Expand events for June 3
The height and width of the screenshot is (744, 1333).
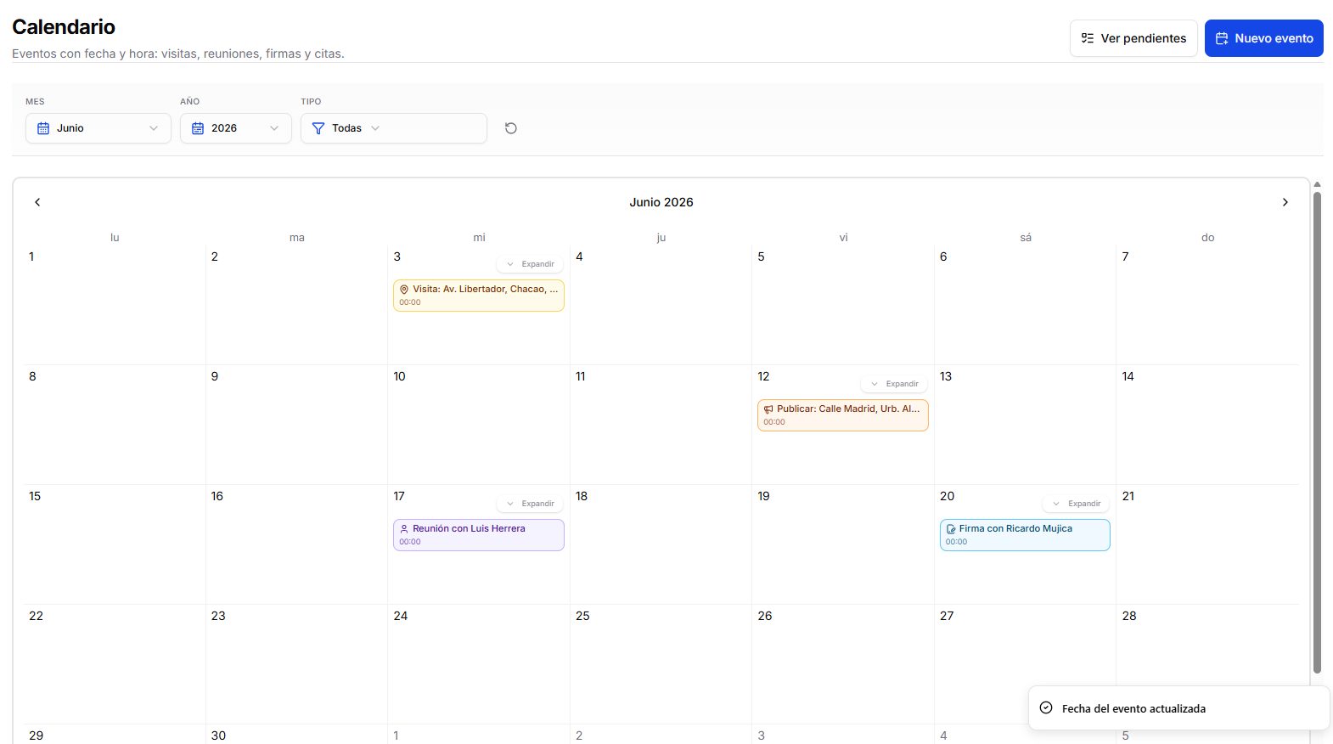tap(530, 264)
